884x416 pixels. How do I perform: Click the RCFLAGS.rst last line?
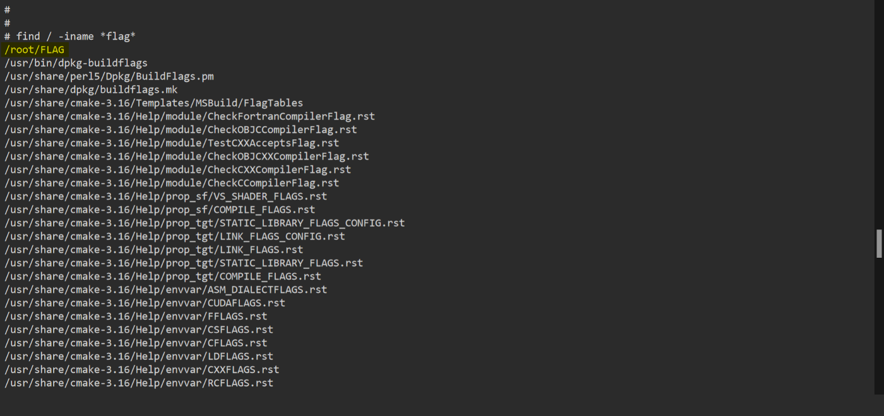pos(138,383)
